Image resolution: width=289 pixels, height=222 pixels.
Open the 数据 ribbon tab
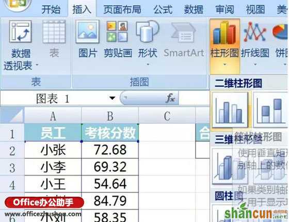pyautogui.click(x=194, y=9)
